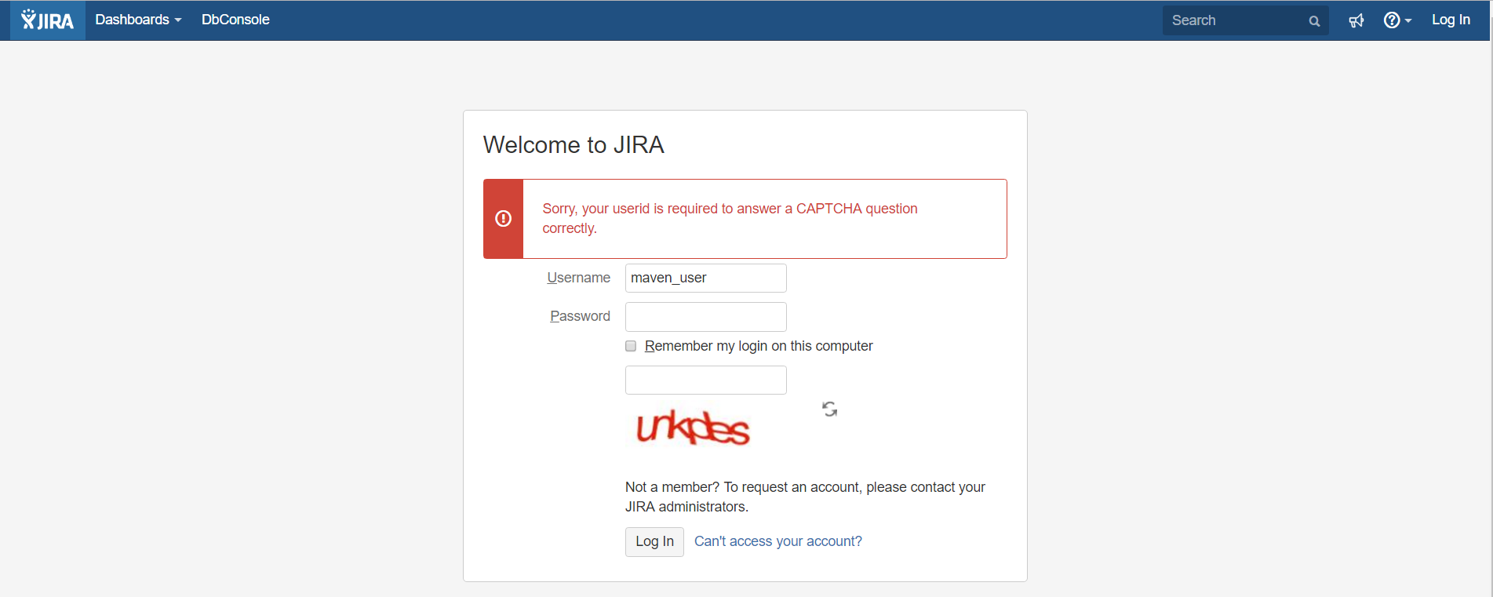Click the CAPTCHA answer text field

[x=706, y=380]
